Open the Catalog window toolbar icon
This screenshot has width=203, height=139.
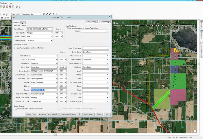pyautogui.click(x=4, y=7)
